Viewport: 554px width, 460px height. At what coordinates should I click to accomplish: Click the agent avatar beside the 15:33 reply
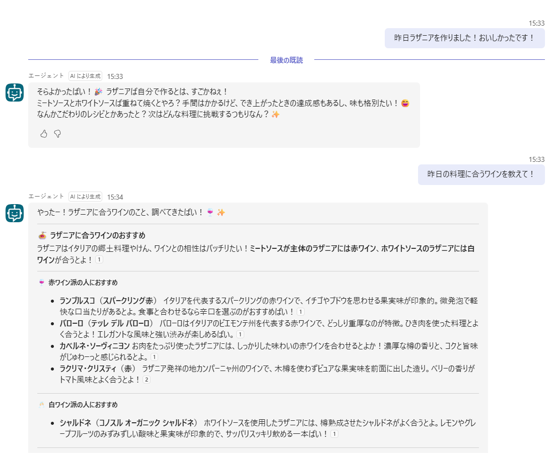(15, 93)
